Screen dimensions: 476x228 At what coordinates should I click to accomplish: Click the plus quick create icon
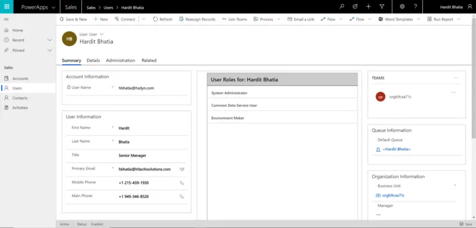coord(369,7)
